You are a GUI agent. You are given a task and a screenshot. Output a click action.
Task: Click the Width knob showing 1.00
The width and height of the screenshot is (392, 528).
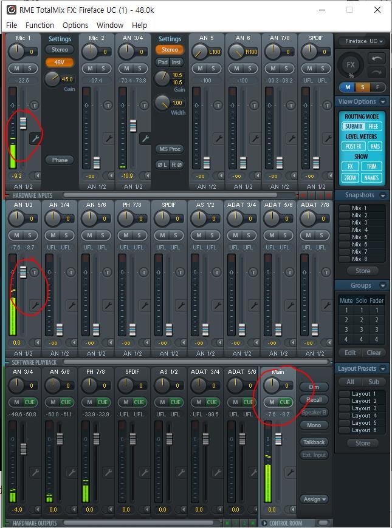click(162, 103)
